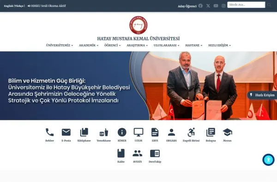Expand the ÜNİVERSİTEMİZ menu

60,45
